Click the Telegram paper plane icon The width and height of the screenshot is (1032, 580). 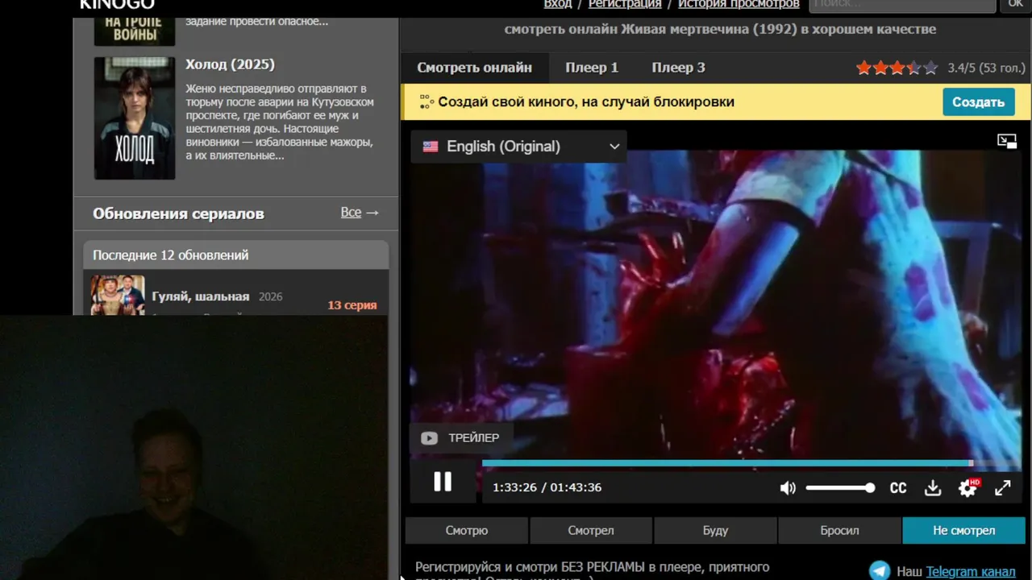880,570
